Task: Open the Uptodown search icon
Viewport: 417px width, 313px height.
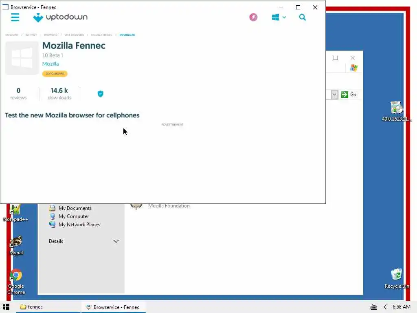Action: [303, 17]
